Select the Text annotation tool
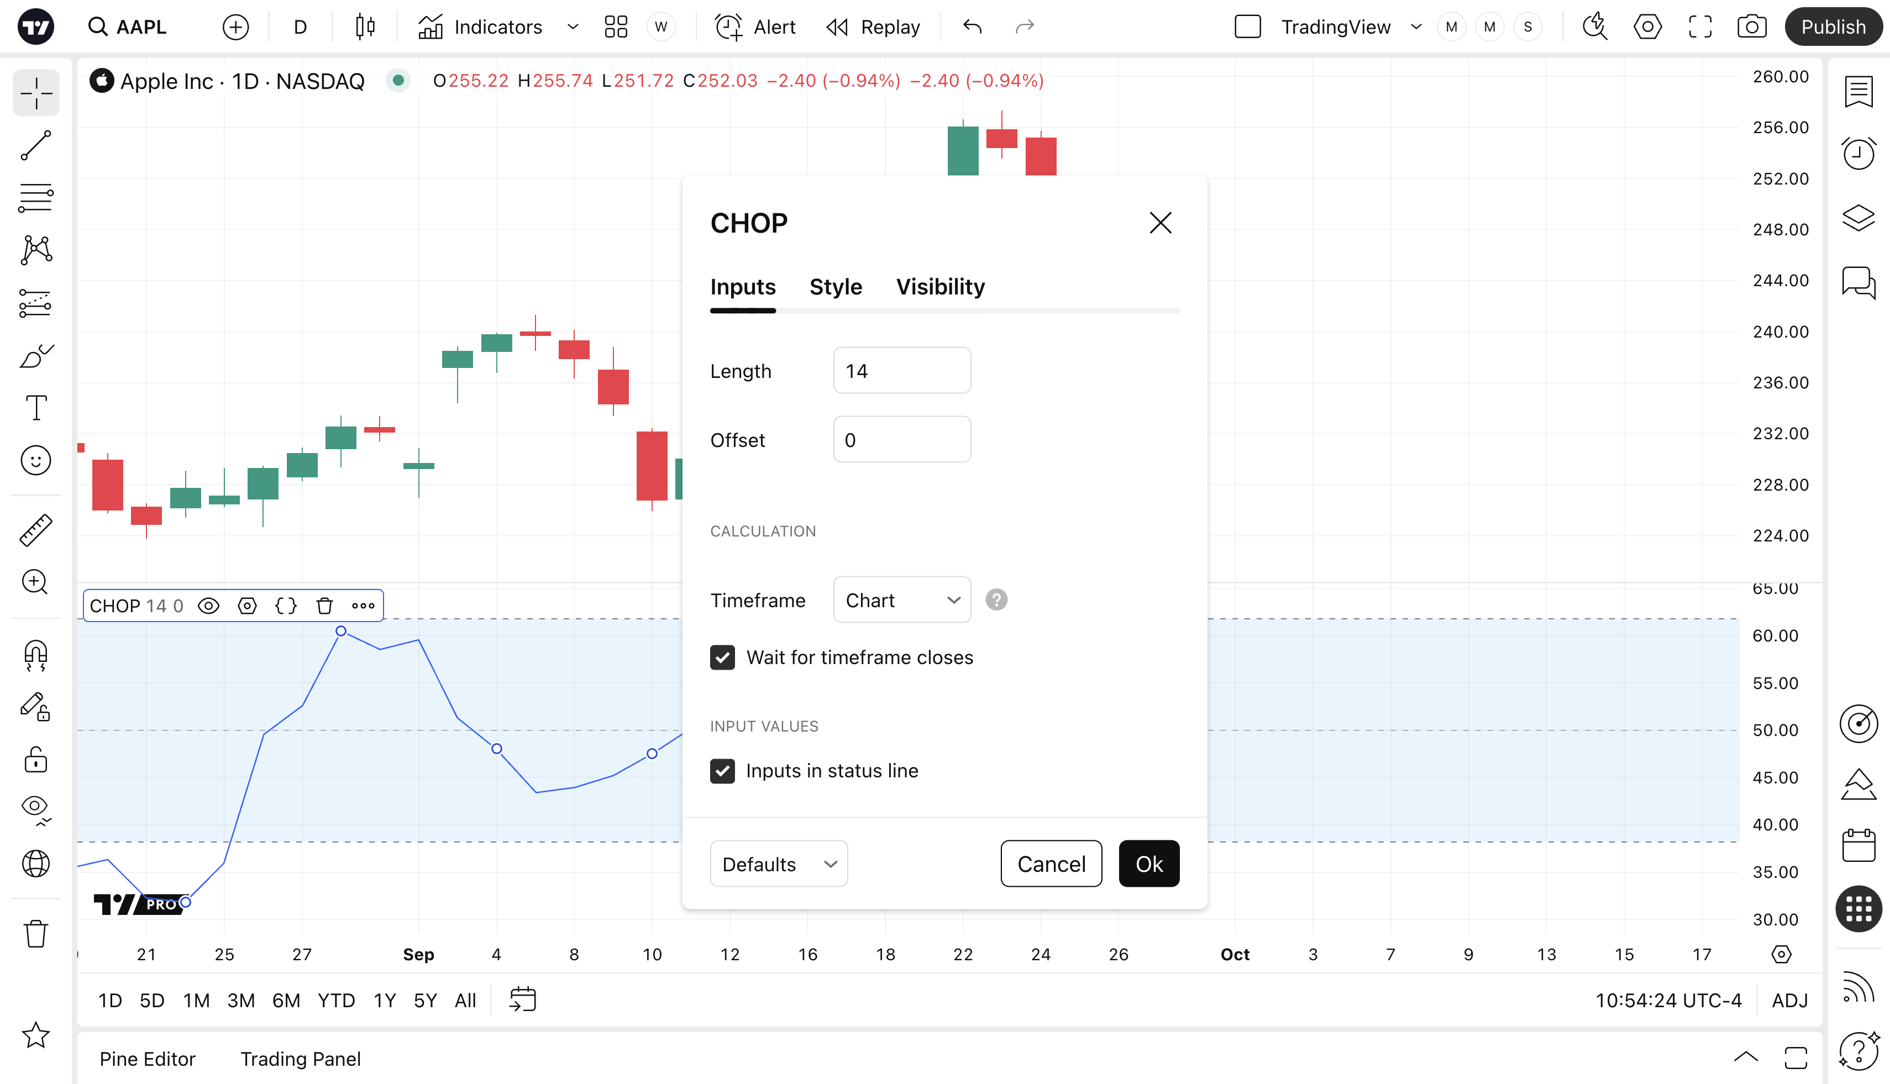1890x1084 pixels. coord(36,408)
